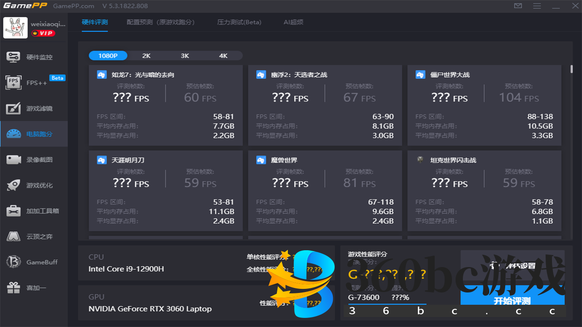
Task: Open the 录像截图 tool
Action: click(34, 159)
